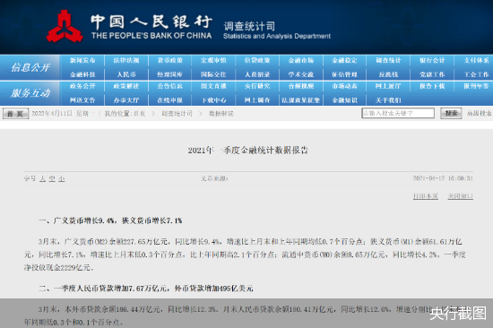Click the 信息公开 category header
The width and height of the screenshot is (493, 328).
coord(30,67)
